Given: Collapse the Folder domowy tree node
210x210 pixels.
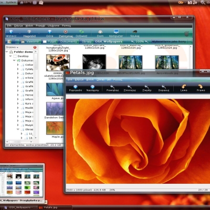Looking at the screenshot, I should click(7, 52).
